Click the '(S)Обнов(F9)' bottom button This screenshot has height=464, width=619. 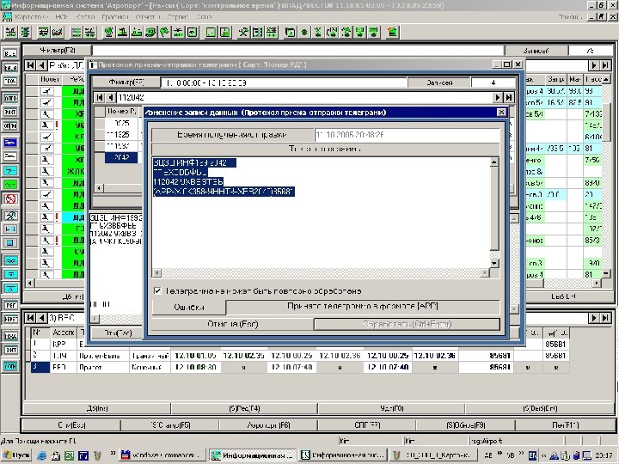coord(466,425)
